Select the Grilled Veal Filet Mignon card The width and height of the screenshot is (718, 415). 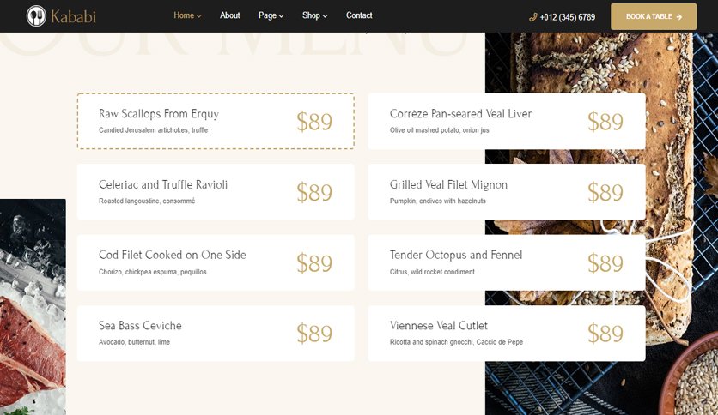tap(507, 192)
